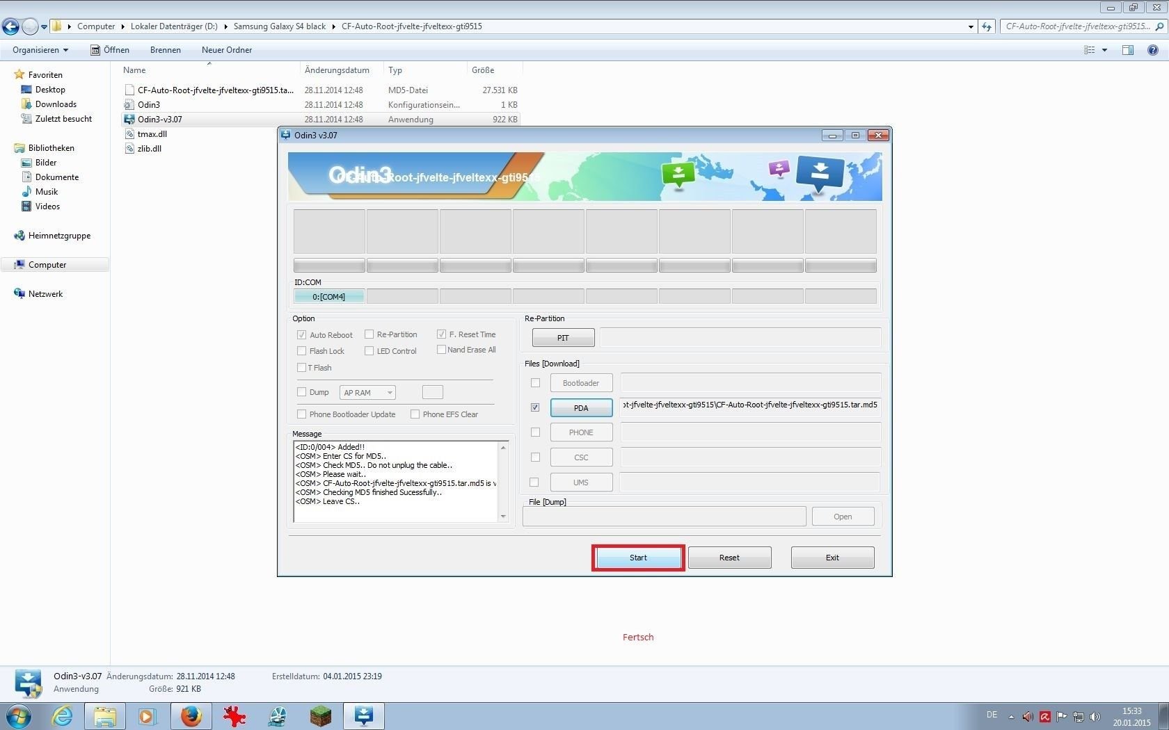Uncheck the PDA file checkbox
The width and height of the screenshot is (1169, 730).
pos(535,407)
